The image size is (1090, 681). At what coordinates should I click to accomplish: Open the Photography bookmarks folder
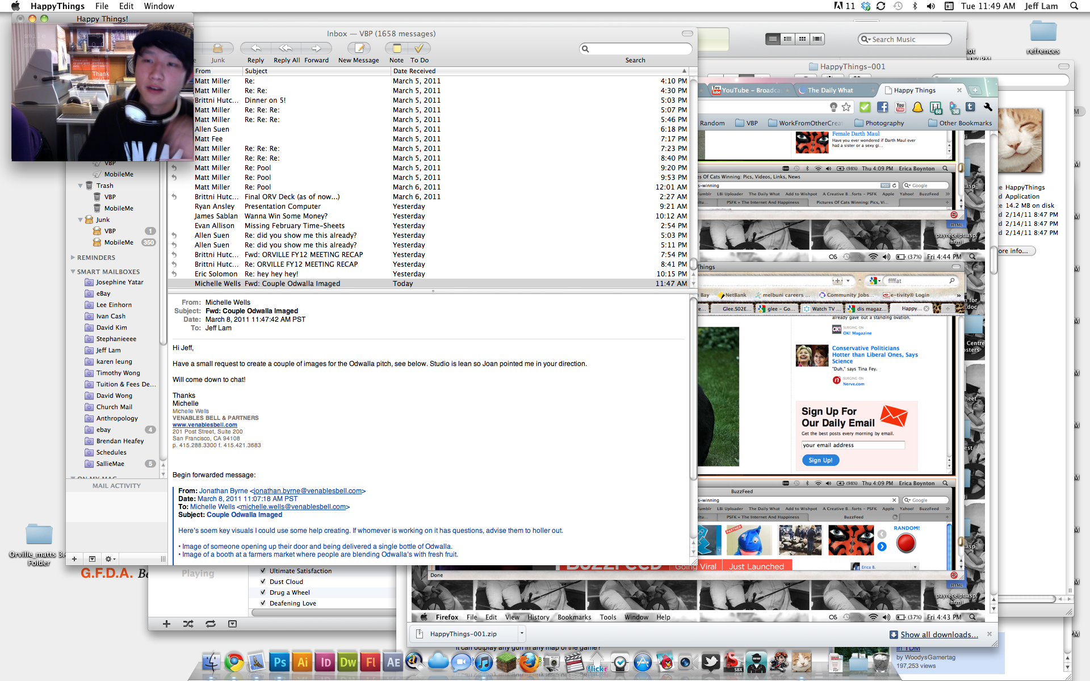879,123
